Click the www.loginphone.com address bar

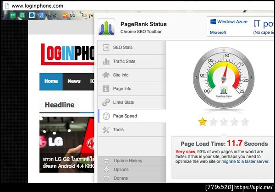138,6
